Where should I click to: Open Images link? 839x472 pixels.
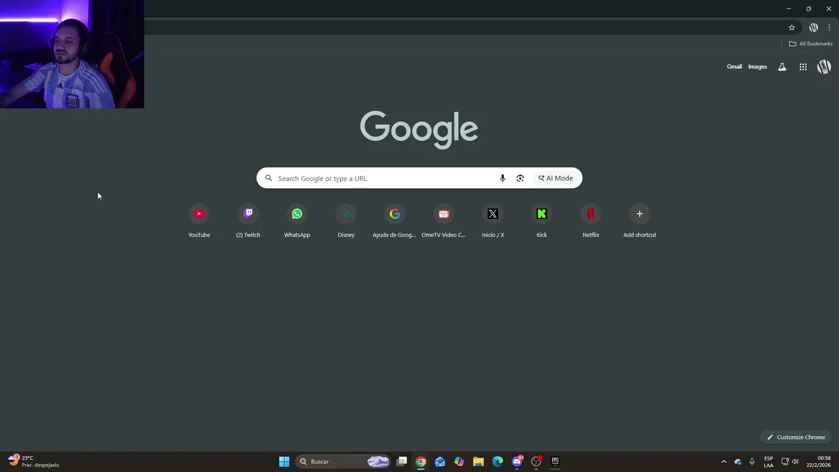[758, 67]
